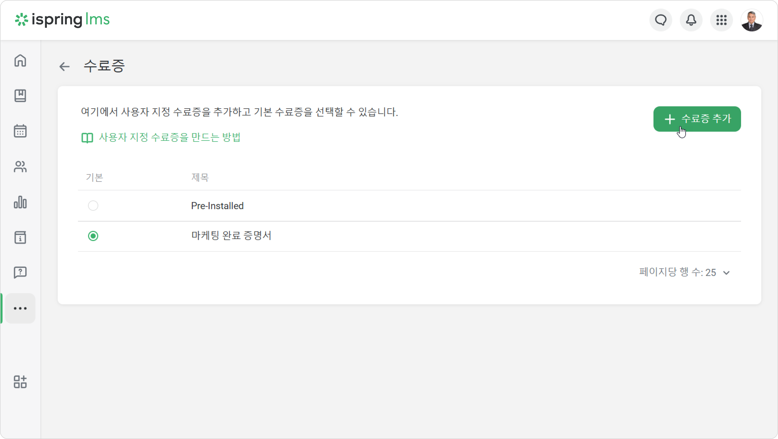
Task: Click the add-apps grid icon in sidebar
Action: click(x=20, y=382)
